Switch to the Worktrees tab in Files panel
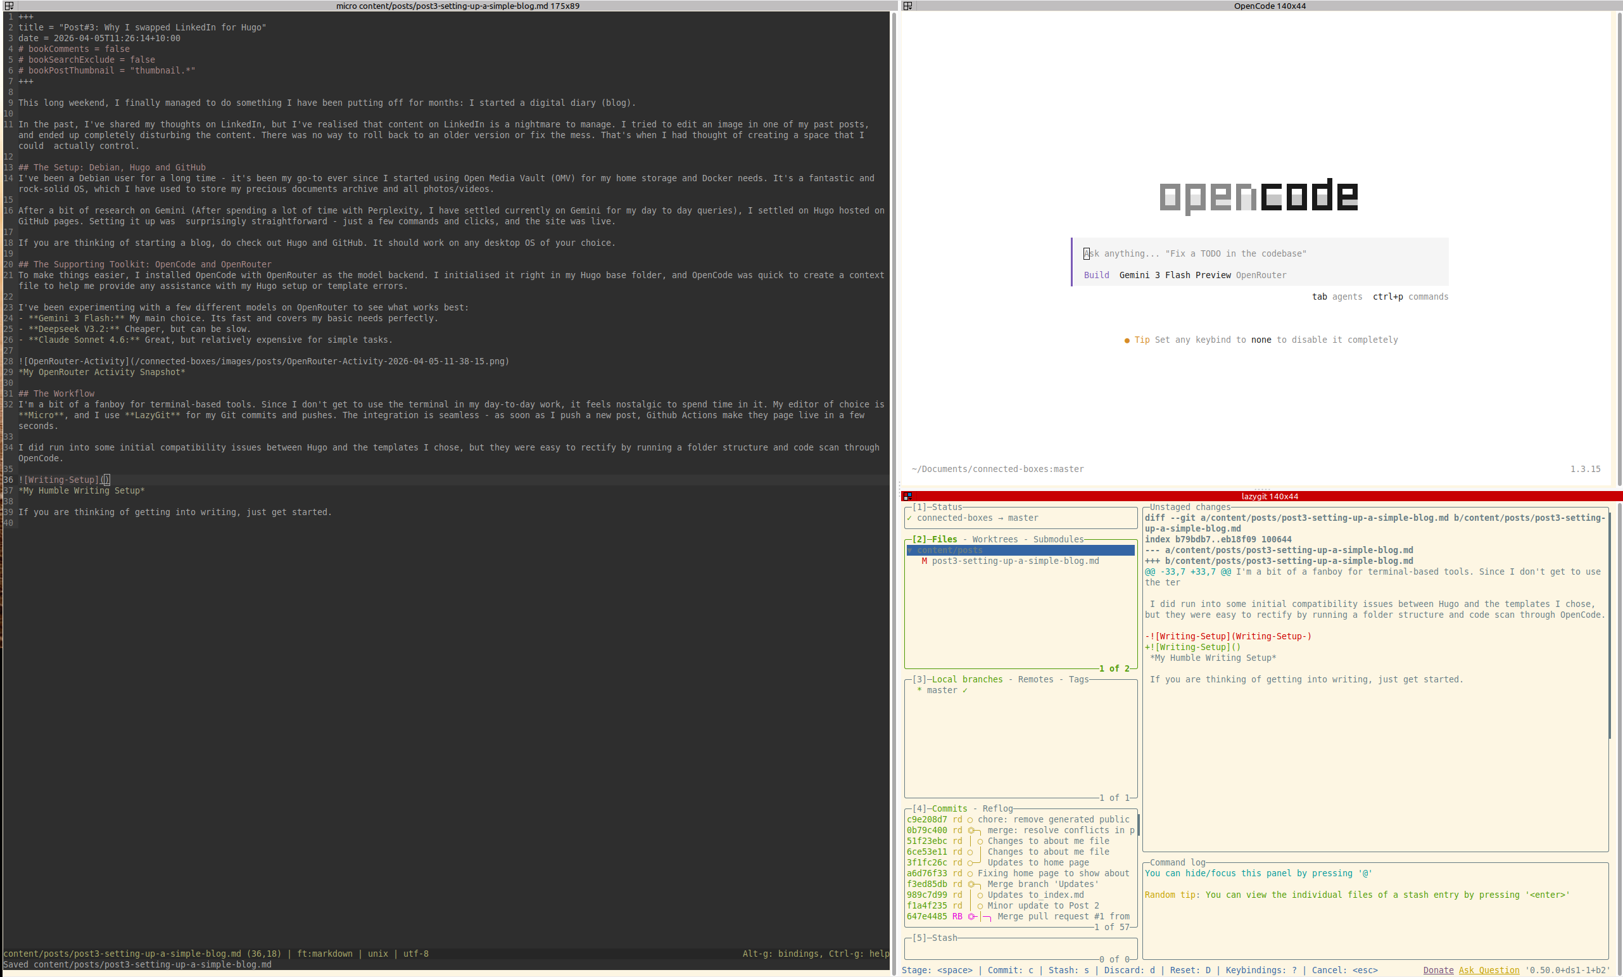The image size is (1623, 977). point(995,539)
